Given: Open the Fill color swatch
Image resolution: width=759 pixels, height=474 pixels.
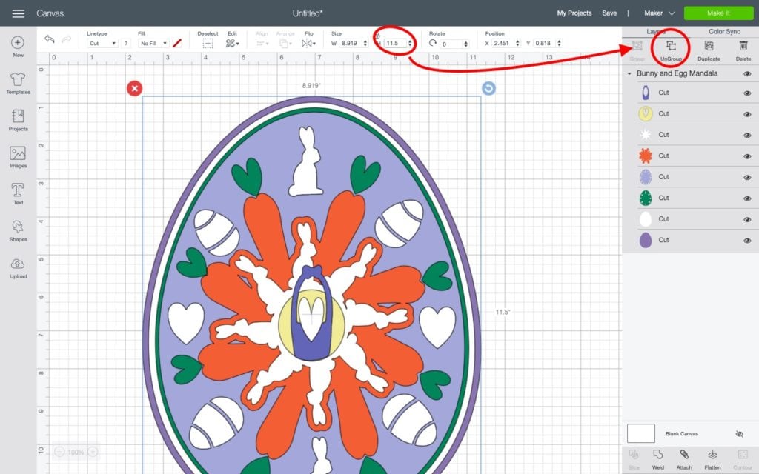Looking at the screenshot, I should [x=177, y=44].
